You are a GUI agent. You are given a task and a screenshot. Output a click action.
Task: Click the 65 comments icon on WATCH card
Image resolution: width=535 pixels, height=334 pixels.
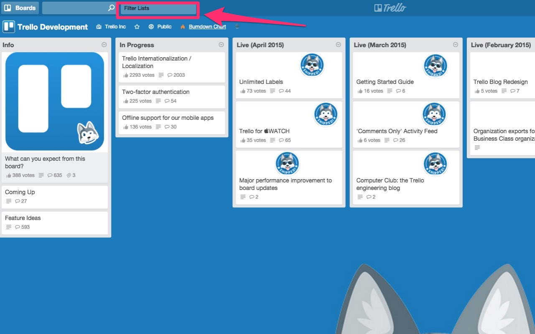[x=281, y=140]
